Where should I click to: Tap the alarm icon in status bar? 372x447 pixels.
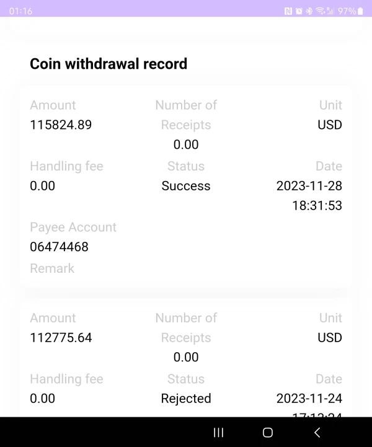coord(299,11)
